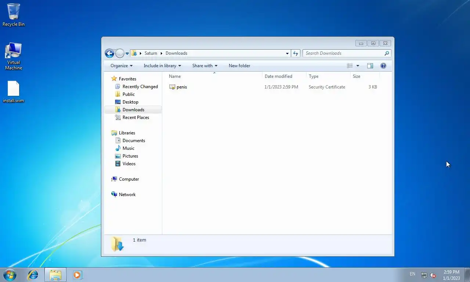Open the Public folder in Favorites
Screen dimensions: 470x282
pos(129,94)
